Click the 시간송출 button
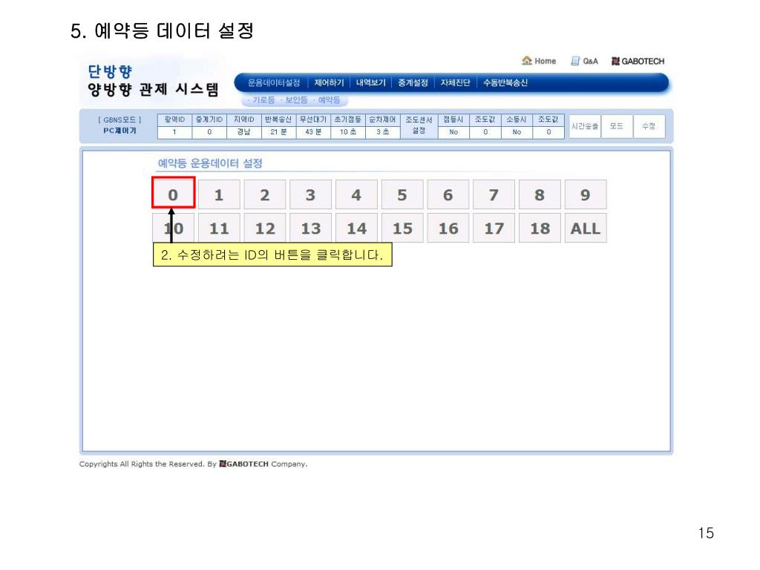 coord(585,126)
